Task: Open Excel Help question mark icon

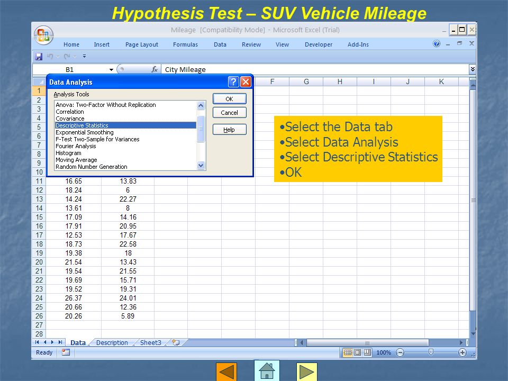Action: (437, 44)
